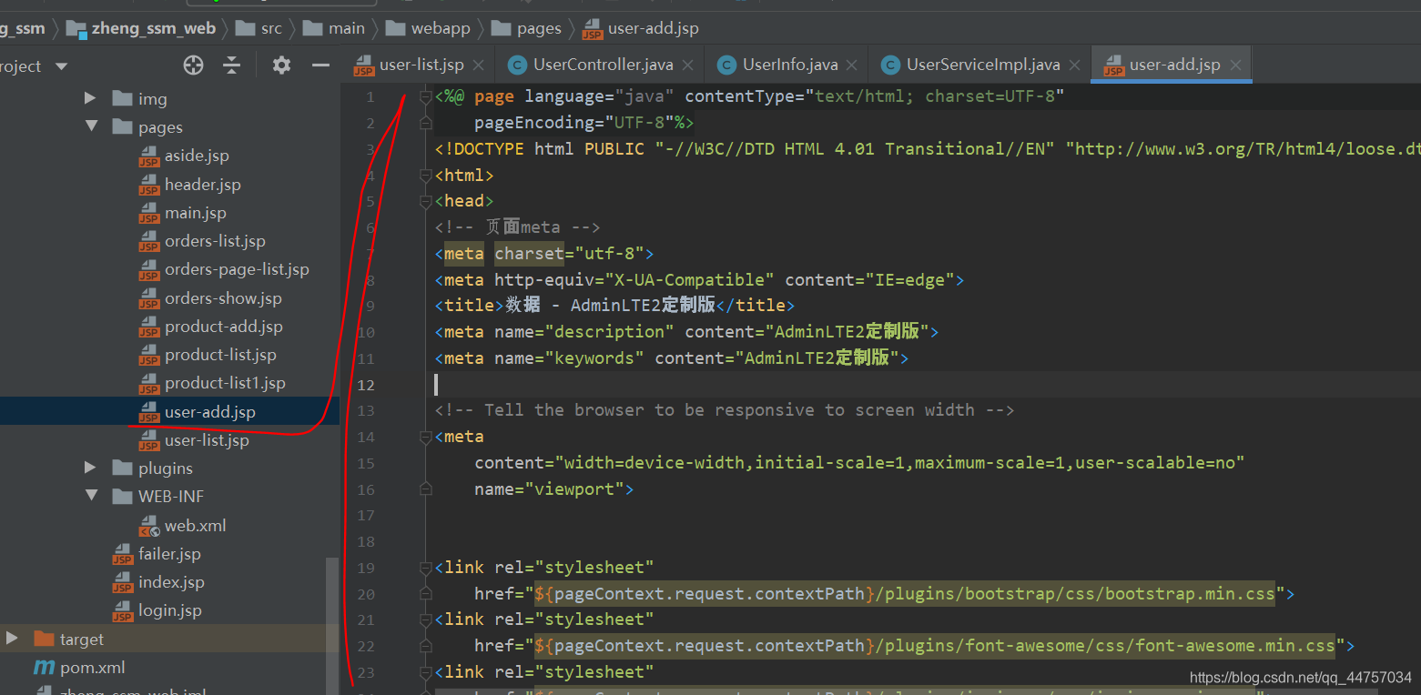Viewport: 1421px width, 695px height.
Task: Close the user-list.jsp tab
Action: pos(479,65)
